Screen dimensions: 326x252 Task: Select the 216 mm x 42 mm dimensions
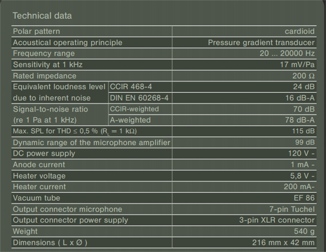(283, 243)
